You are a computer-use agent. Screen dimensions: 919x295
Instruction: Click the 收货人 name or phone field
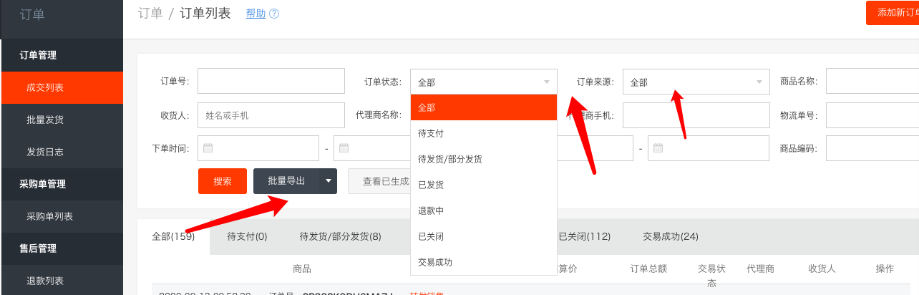(251, 115)
